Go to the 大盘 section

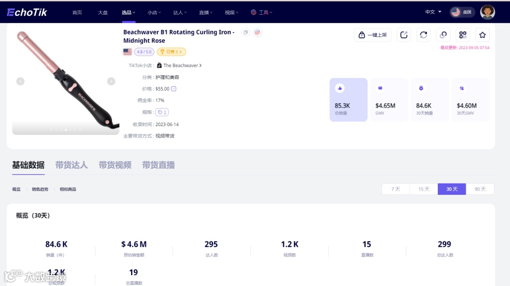pyautogui.click(x=103, y=12)
